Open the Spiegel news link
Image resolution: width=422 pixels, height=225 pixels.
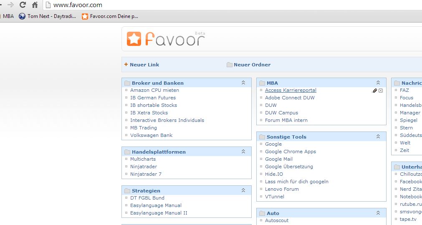tap(409, 120)
